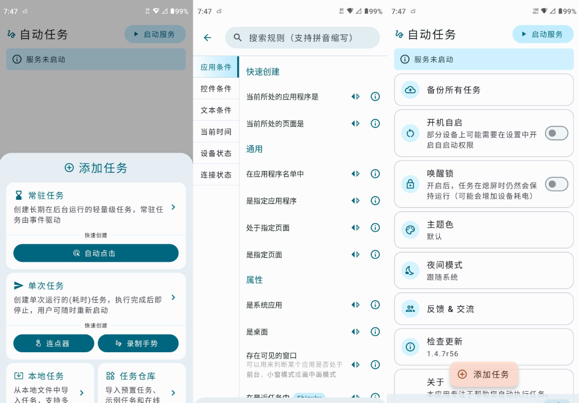Click the 关于 card title
579x403 pixels.
click(435, 382)
